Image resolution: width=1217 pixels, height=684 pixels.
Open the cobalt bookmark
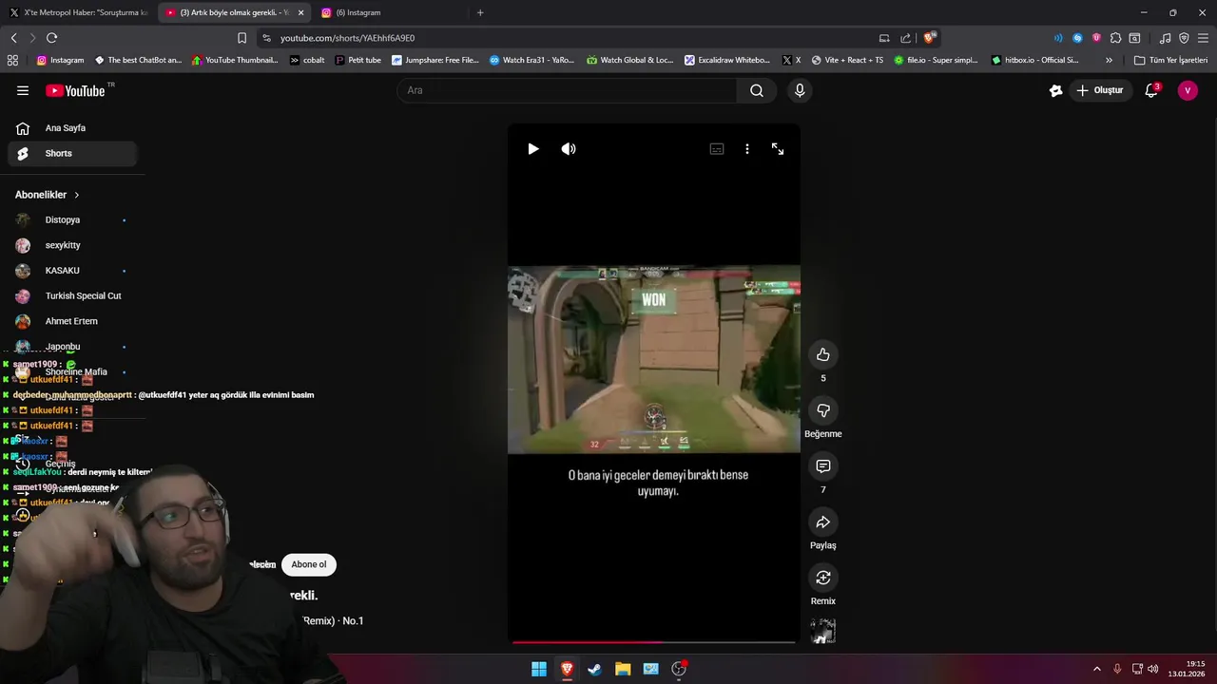307,60
